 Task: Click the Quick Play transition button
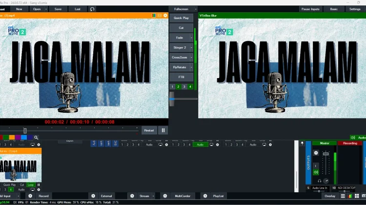coord(181,18)
